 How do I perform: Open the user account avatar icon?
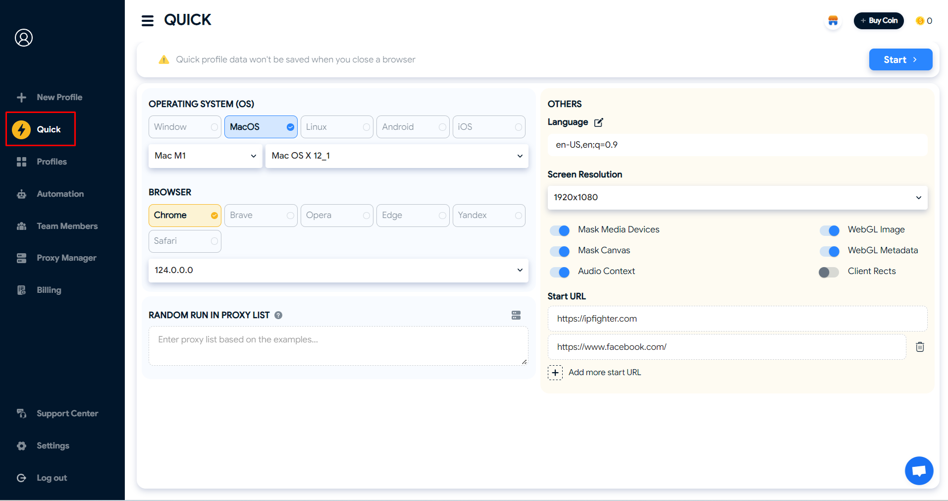24,38
